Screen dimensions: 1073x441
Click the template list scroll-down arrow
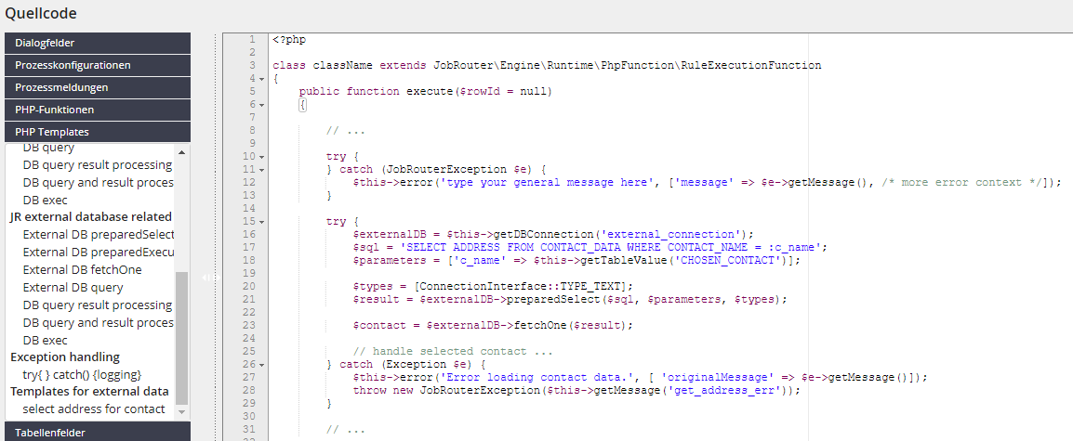click(181, 410)
